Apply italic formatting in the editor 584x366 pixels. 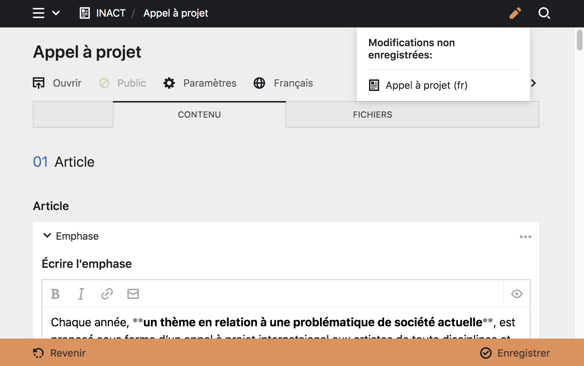[x=81, y=293]
